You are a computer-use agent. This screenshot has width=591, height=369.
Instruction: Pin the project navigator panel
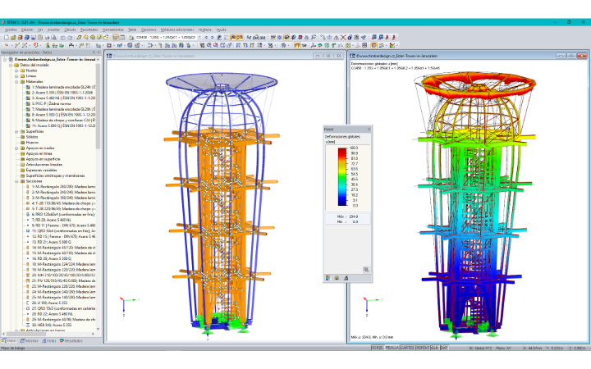94,52
